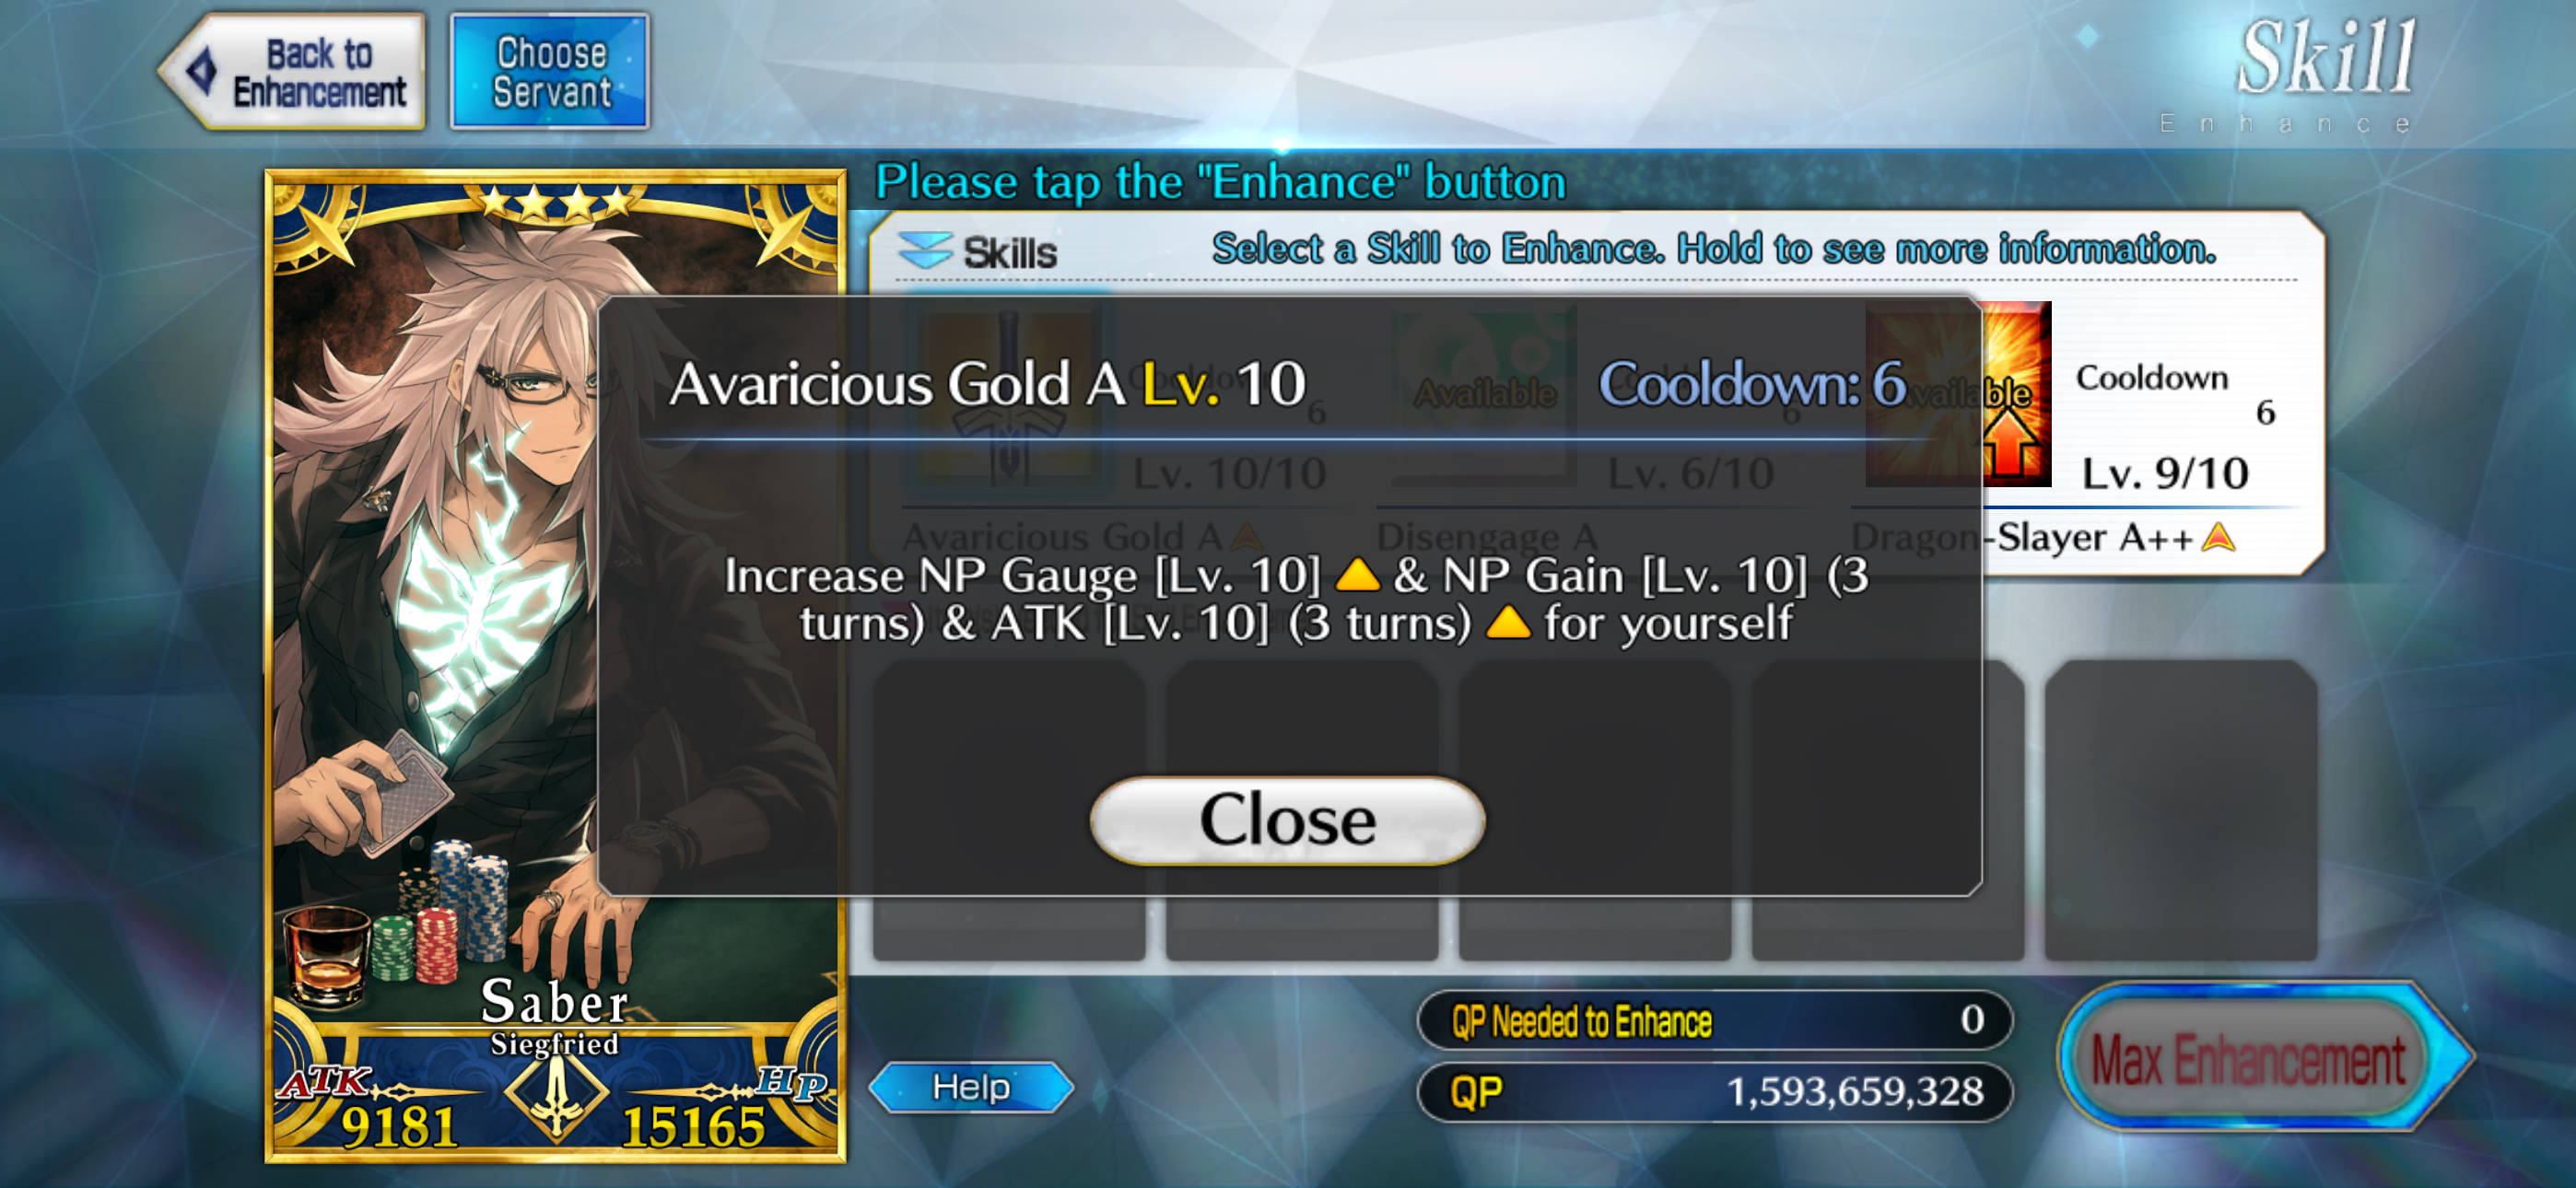Open the Choose Servant selection
The image size is (2576, 1188).
pyautogui.click(x=550, y=72)
